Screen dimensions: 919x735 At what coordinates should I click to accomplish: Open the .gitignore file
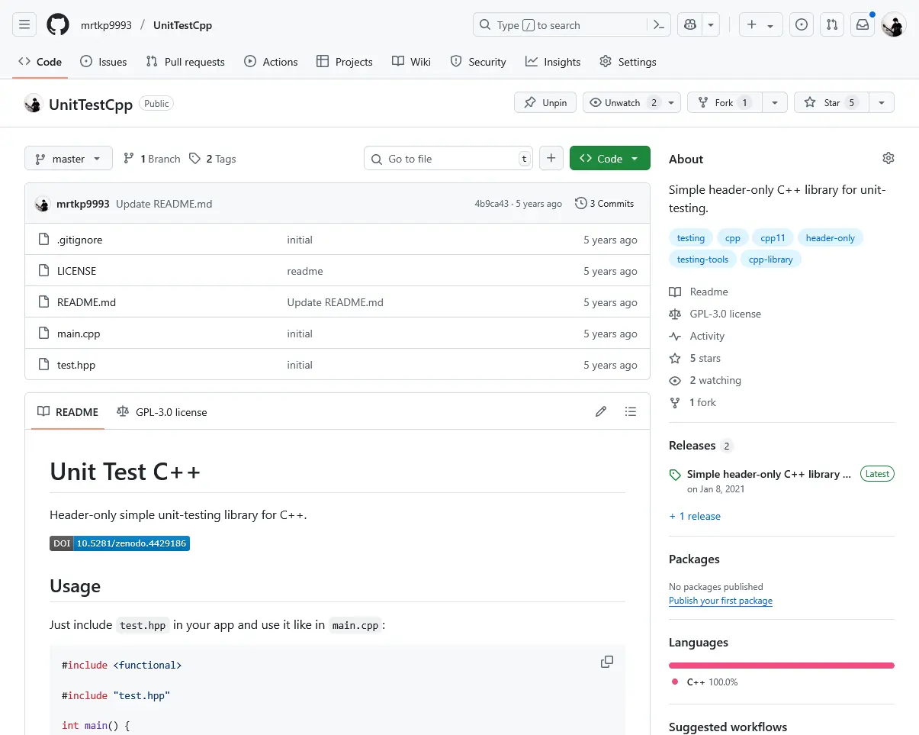pyautogui.click(x=79, y=240)
